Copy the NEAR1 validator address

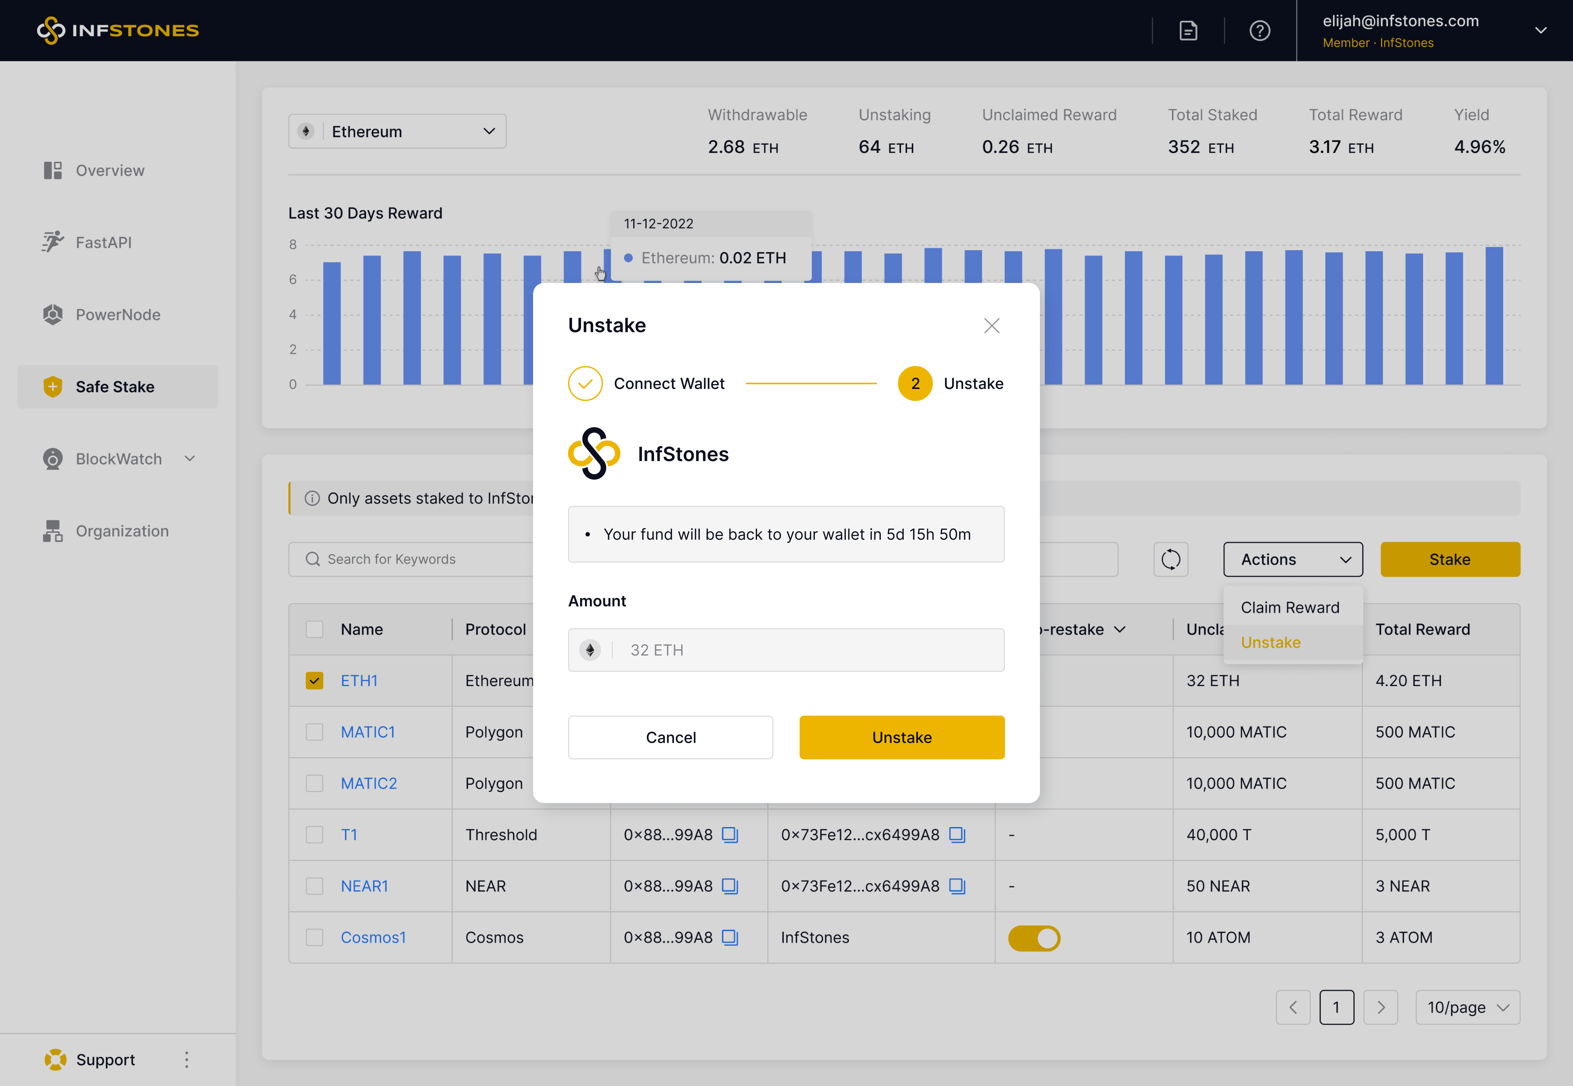[x=957, y=886]
